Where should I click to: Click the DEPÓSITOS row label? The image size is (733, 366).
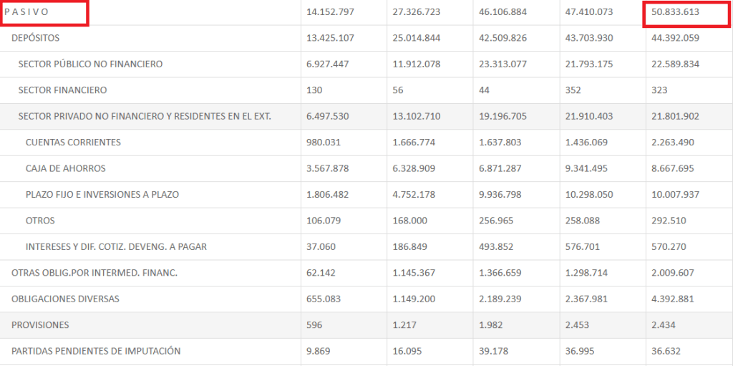[x=36, y=39]
